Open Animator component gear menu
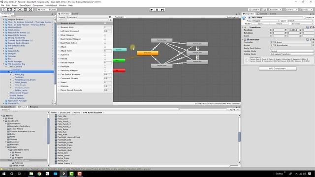The height and width of the screenshot is (177, 315). point(313,39)
